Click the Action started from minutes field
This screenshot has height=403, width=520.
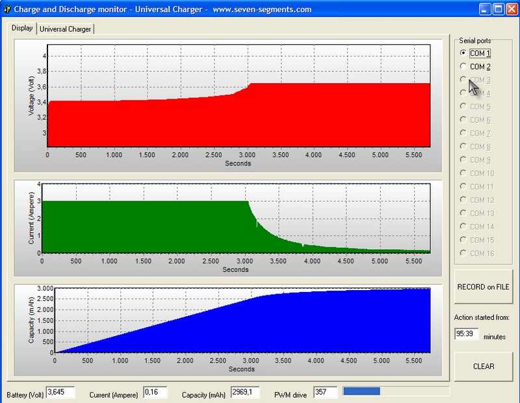(467, 334)
